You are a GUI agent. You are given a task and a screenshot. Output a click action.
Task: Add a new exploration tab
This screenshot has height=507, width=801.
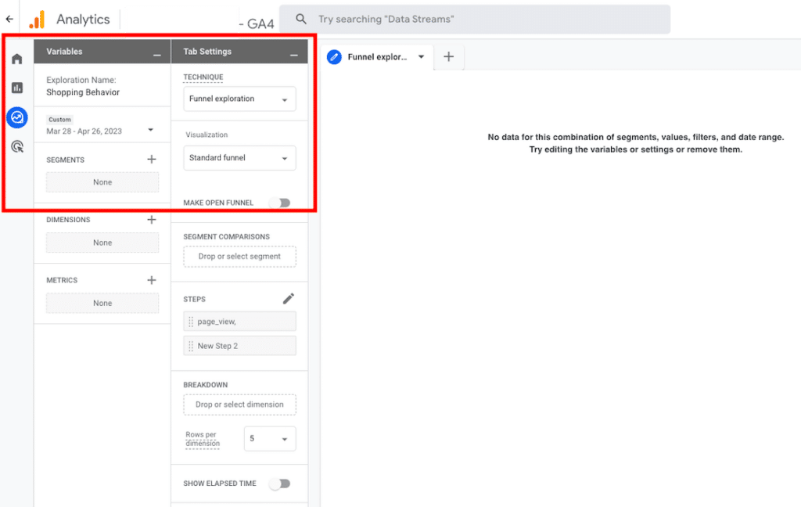point(448,57)
